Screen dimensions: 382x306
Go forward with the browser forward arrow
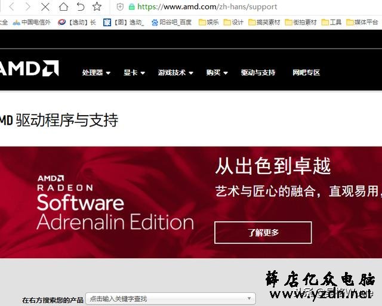click(28, 7)
